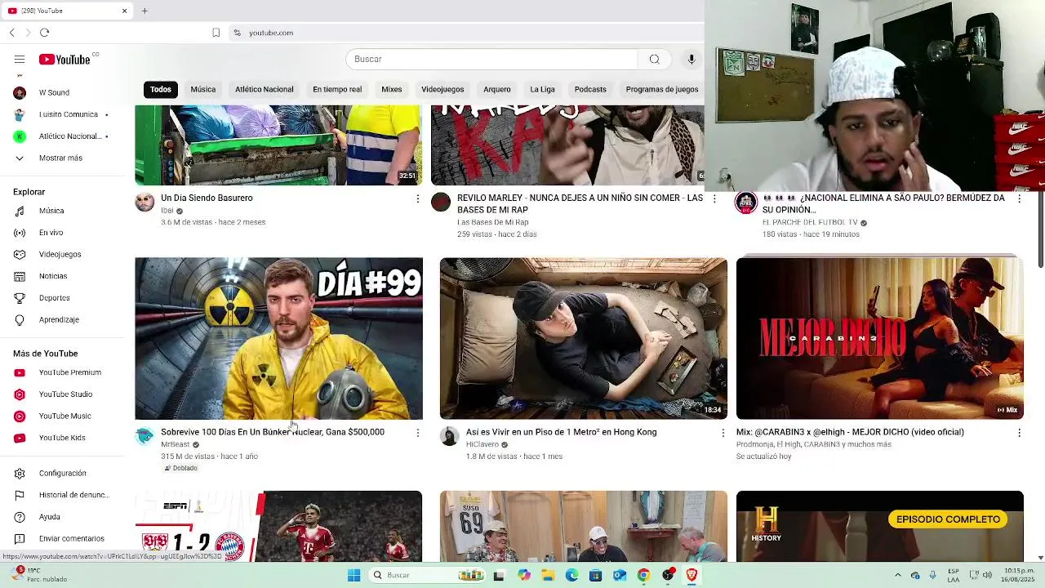Open File Explorer from taskbar

pyautogui.click(x=548, y=575)
